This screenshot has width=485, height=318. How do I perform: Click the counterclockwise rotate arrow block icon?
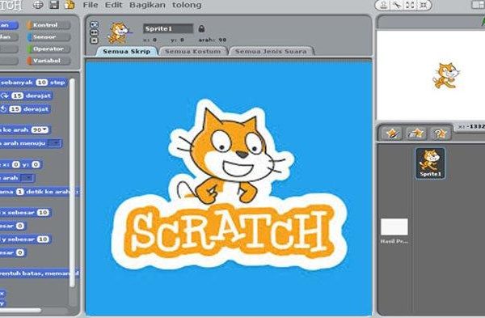(3, 109)
